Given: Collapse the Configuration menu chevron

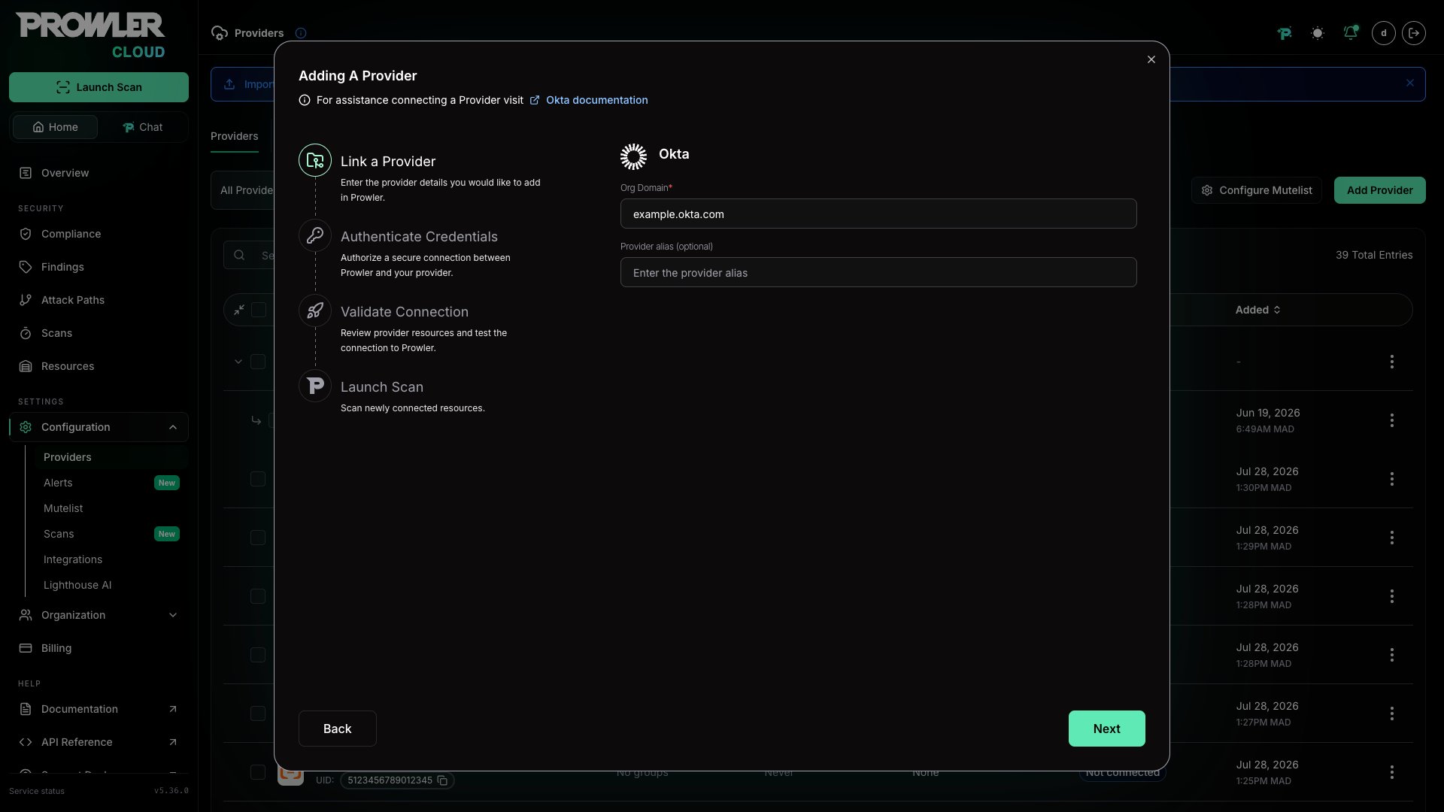Looking at the screenshot, I should click(x=173, y=427).
